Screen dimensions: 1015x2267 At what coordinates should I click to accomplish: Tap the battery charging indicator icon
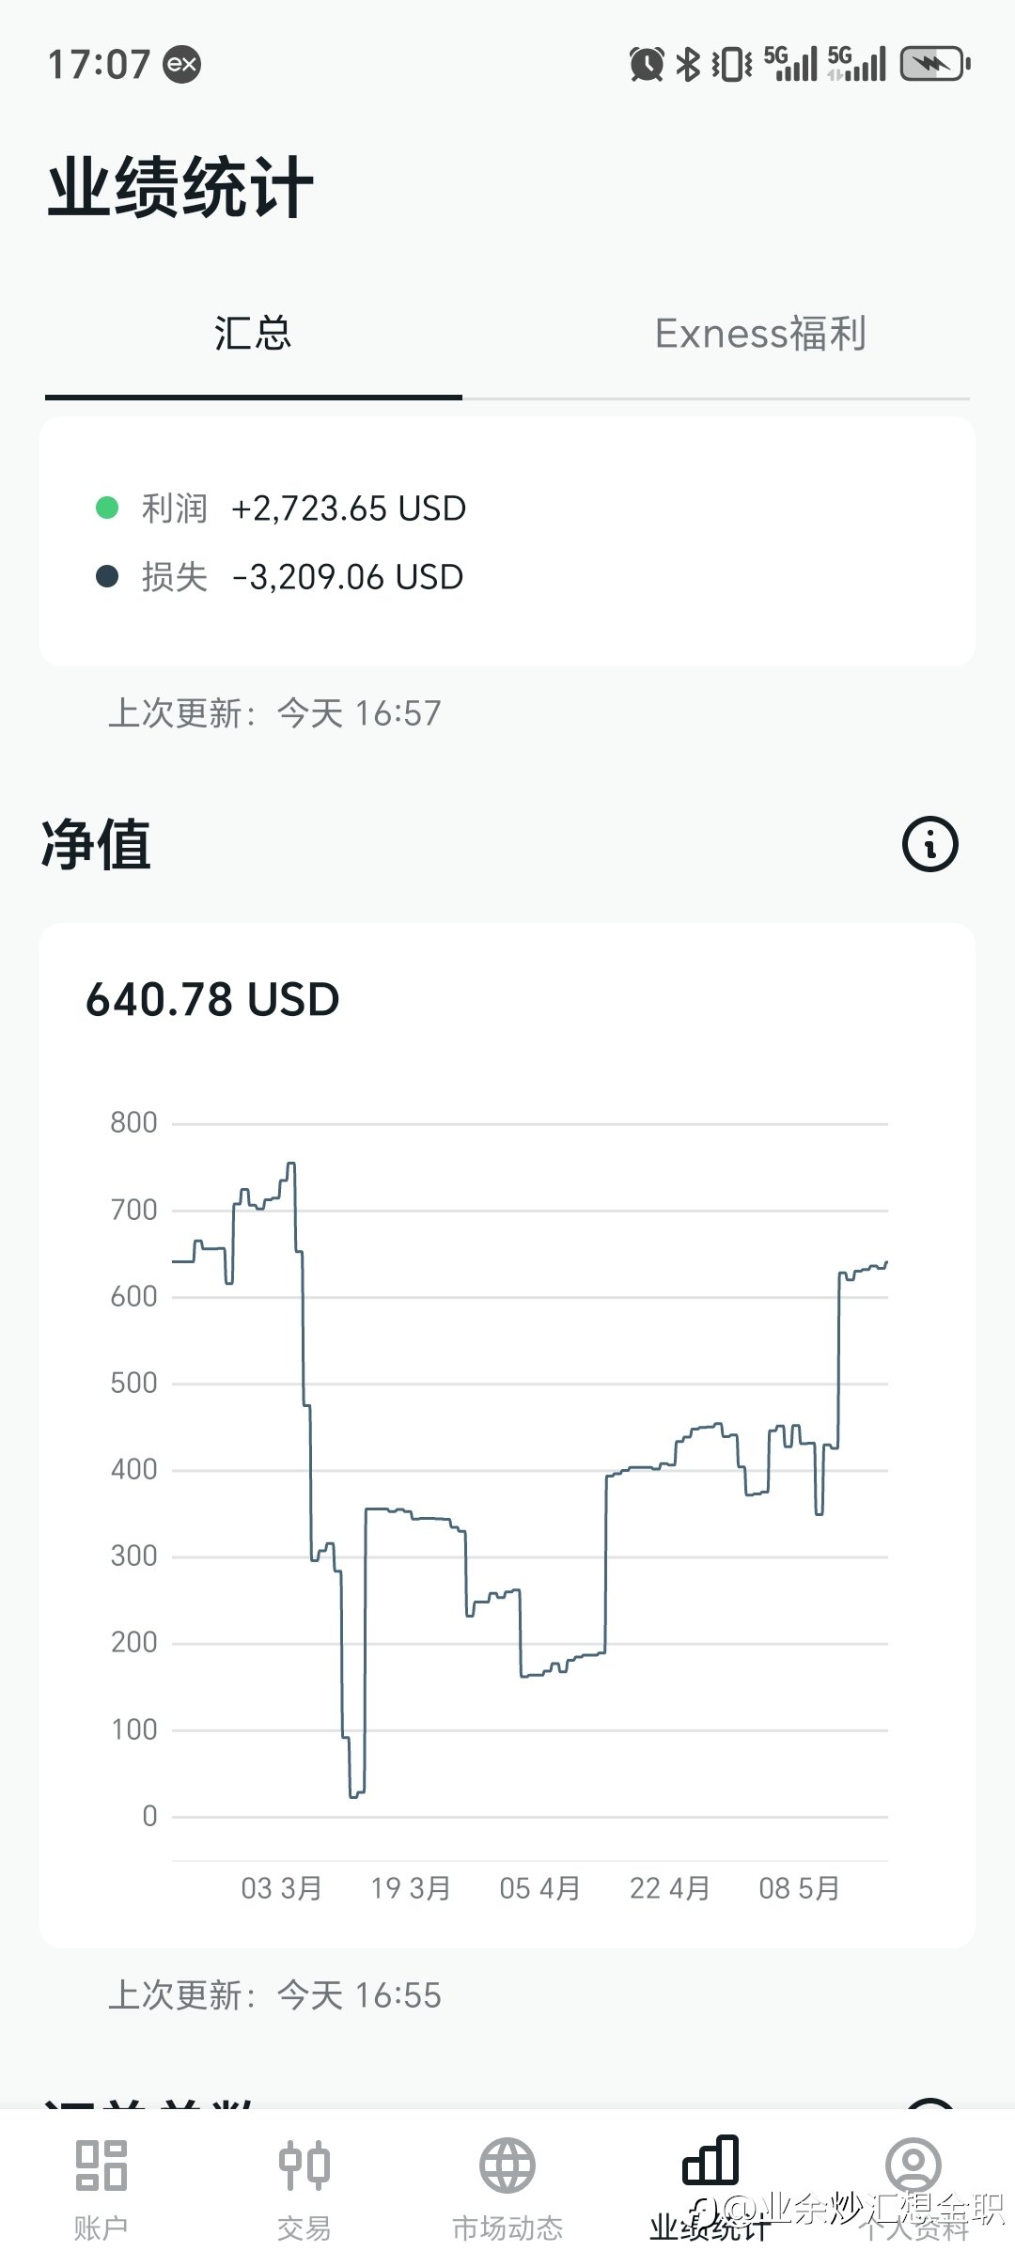click(x=935, y=64)
